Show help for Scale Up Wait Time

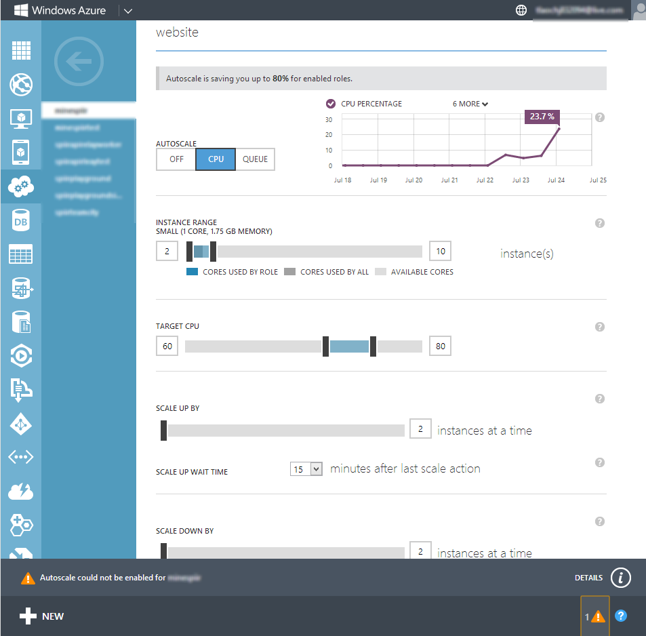[x=600, y=462]
